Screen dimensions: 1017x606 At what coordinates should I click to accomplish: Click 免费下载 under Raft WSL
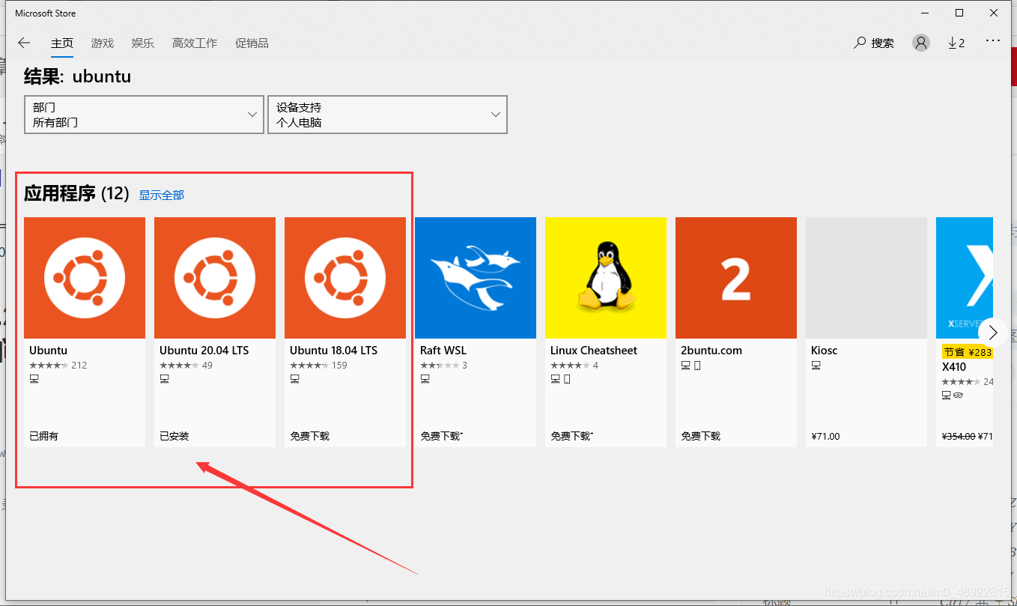click(441, 436)
